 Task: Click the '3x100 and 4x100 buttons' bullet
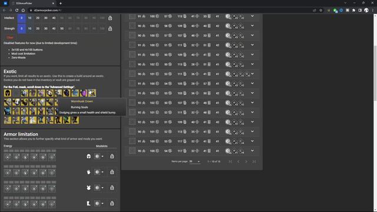coord(27,49)
